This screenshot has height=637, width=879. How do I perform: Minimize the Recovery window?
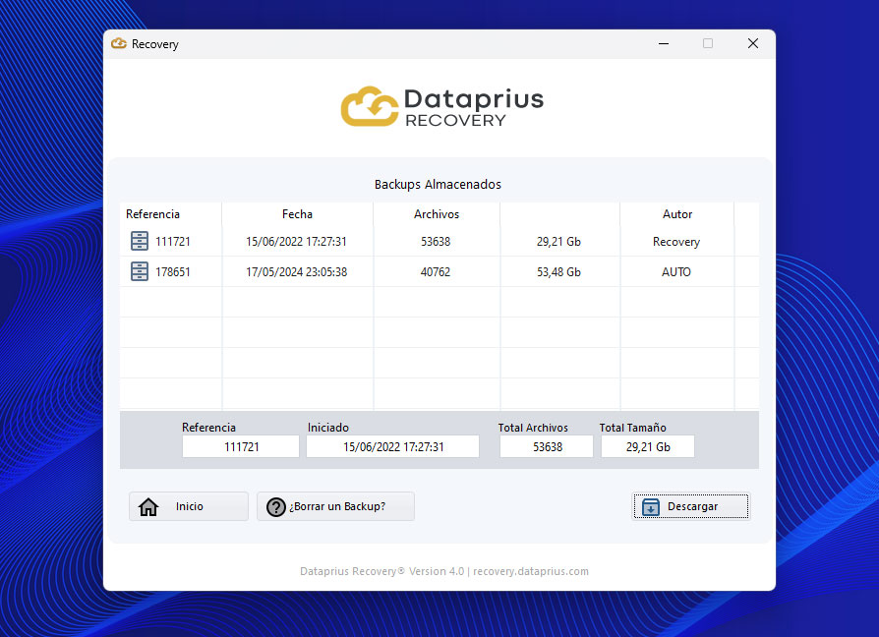[x=664, y=43]
